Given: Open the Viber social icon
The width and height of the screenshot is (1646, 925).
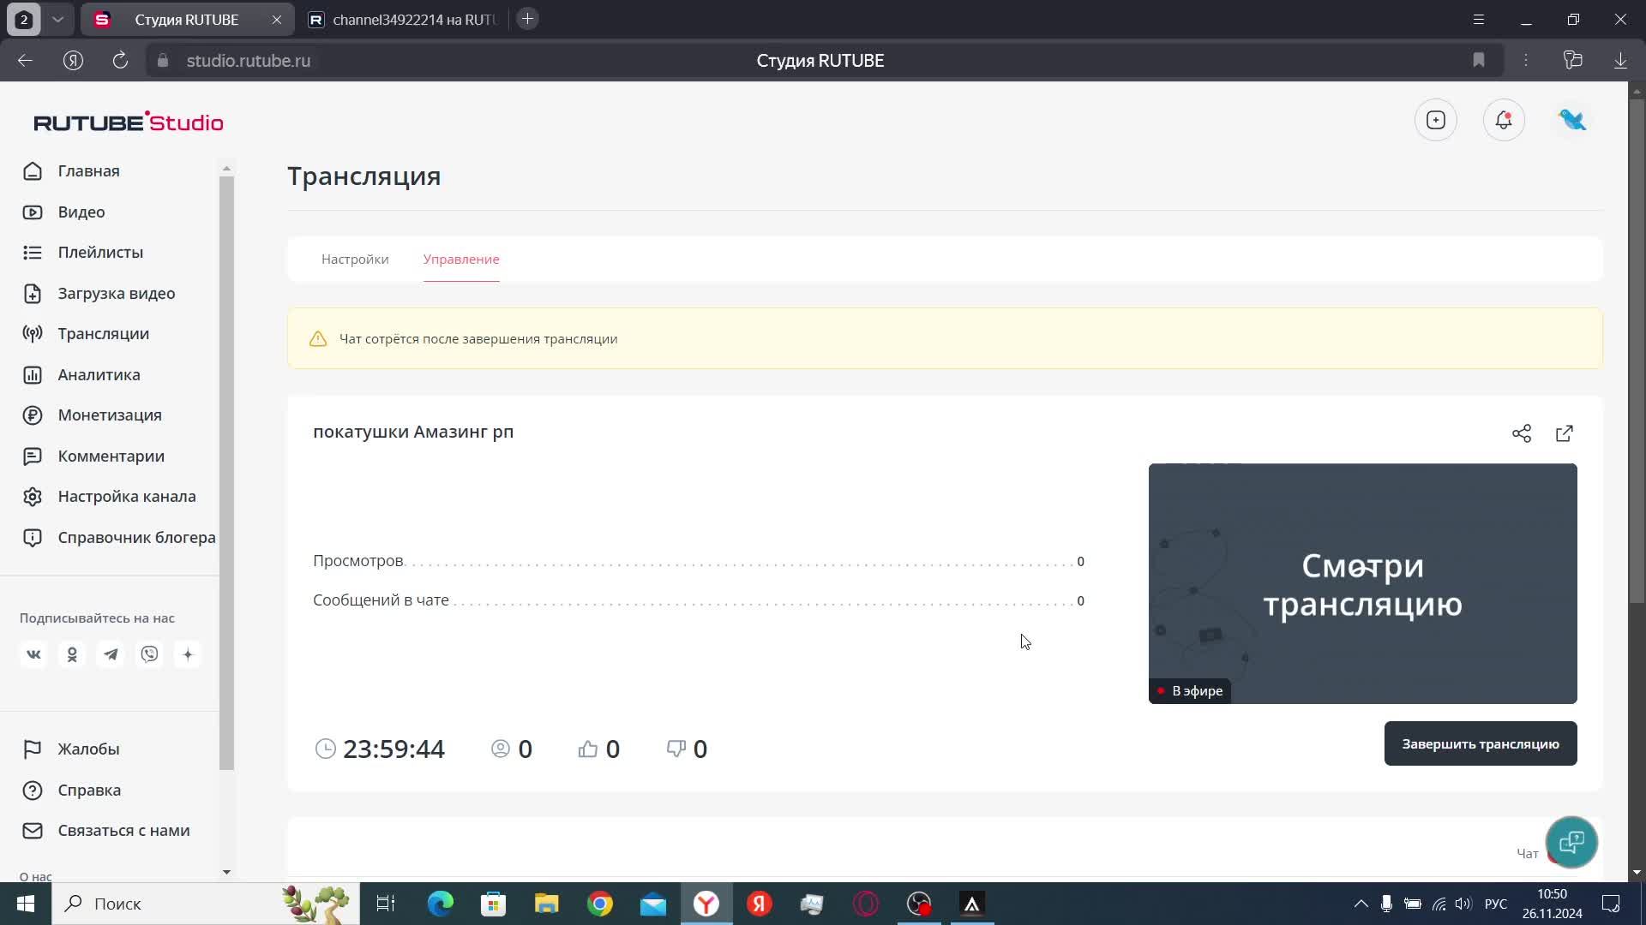Looking at the screenshot, I should point(149,654).
